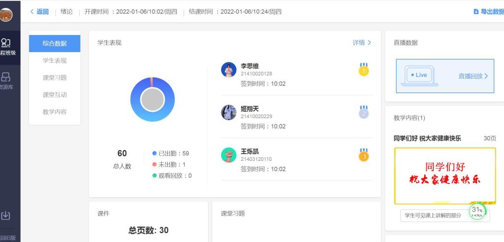Viewport: 504px width, 242px height.
Task: Go back with the 返回 link
Action: click(x=39, y=12)
